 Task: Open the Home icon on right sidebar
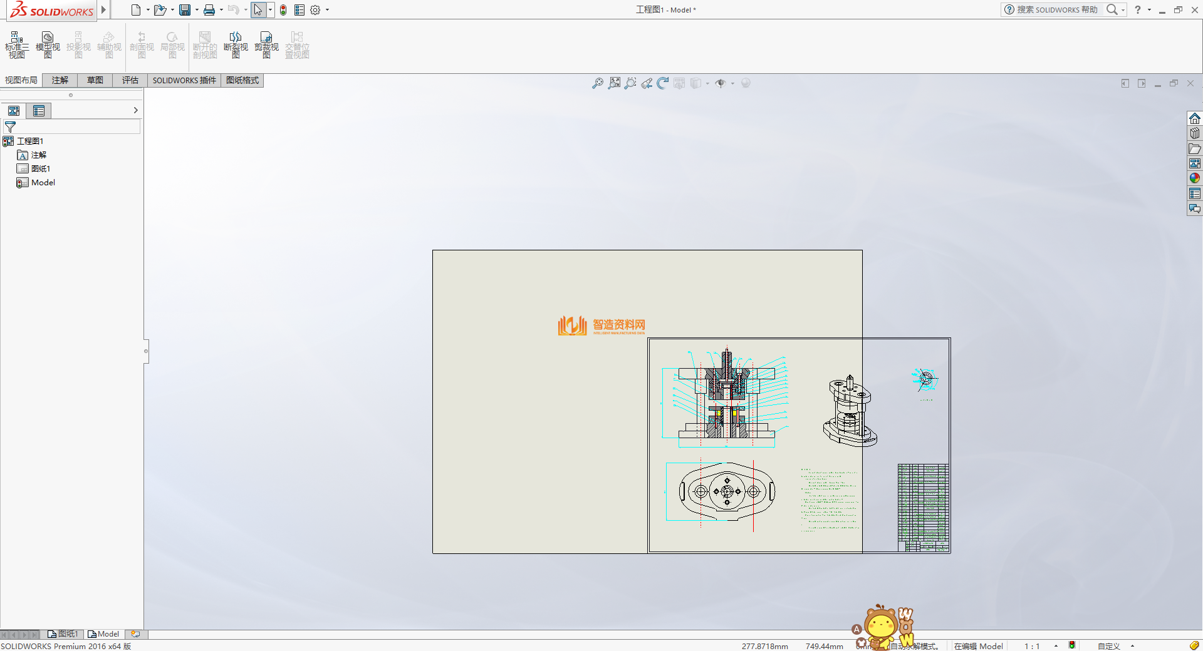coord(1194,118)
